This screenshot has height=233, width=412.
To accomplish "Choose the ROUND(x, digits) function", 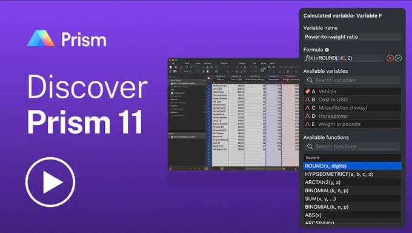I will (x=352, y=166).
